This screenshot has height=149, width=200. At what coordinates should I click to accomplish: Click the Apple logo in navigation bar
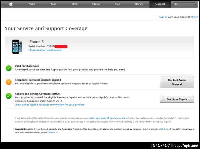(x=11, y=4)
